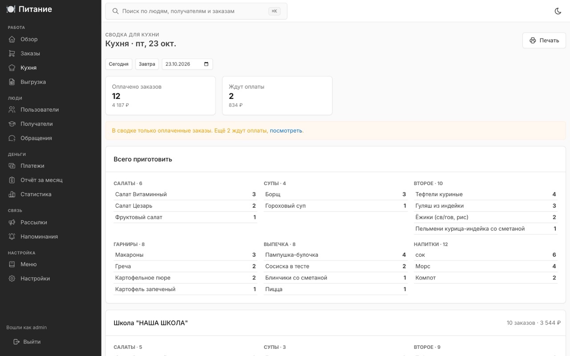570x356 pixels.
Task: Click the Сосиска в тесте row
Action: [335, 267]
